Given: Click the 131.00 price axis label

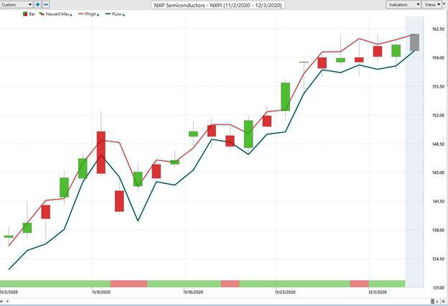Looking at the screenshot, I should click(438, 288).
